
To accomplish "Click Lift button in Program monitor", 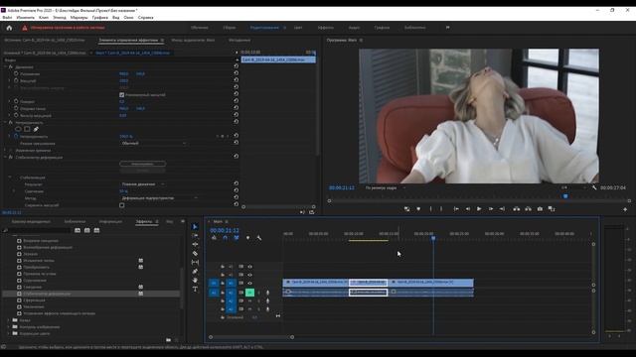I will [x=517, y=209].
